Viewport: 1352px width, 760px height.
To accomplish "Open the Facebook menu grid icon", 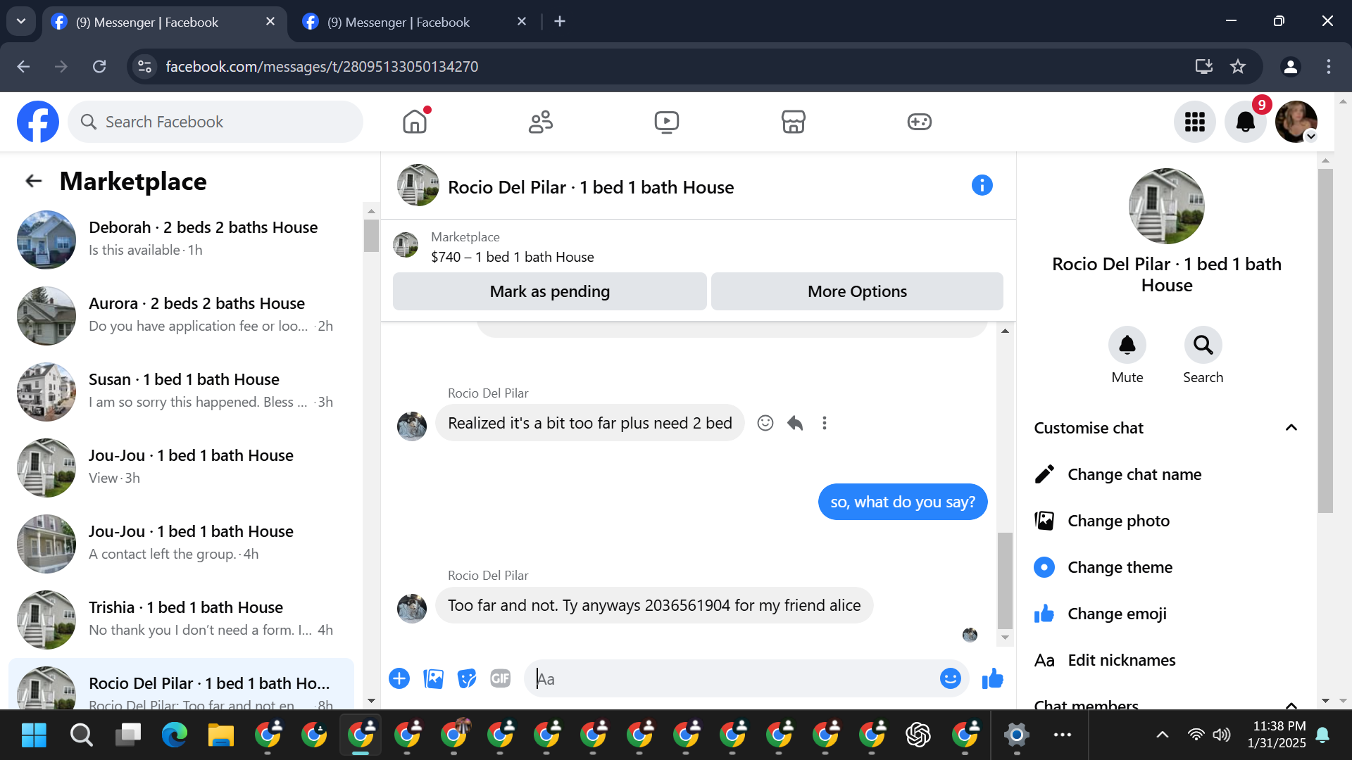I will click(1195, 122).
